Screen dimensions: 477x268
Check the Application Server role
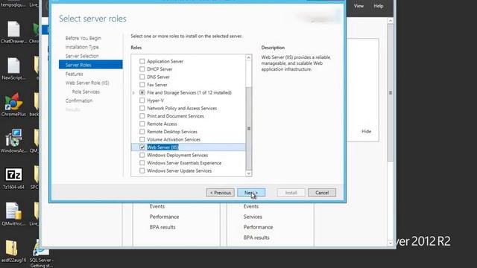(142, 61)
